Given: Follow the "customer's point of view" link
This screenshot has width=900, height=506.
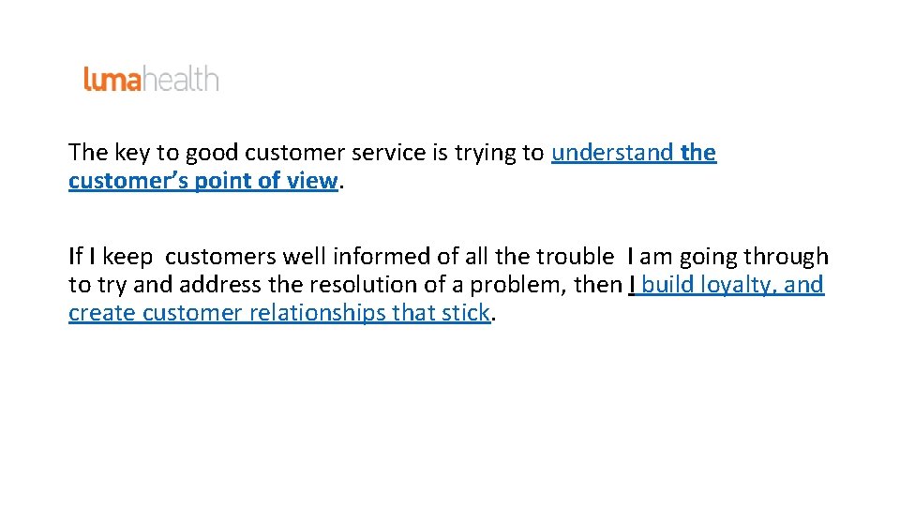Looking at the screenshot, I should point(203,181).
